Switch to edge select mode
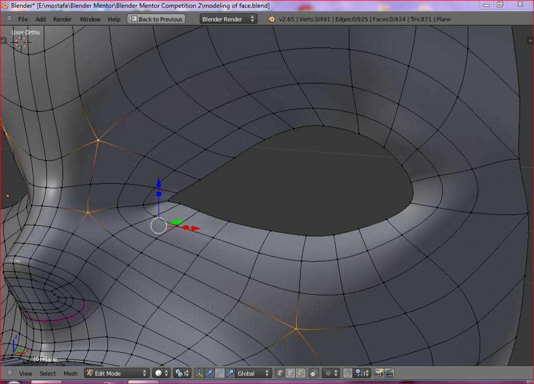The image size is (534, 384). click(x=290, y=373)
